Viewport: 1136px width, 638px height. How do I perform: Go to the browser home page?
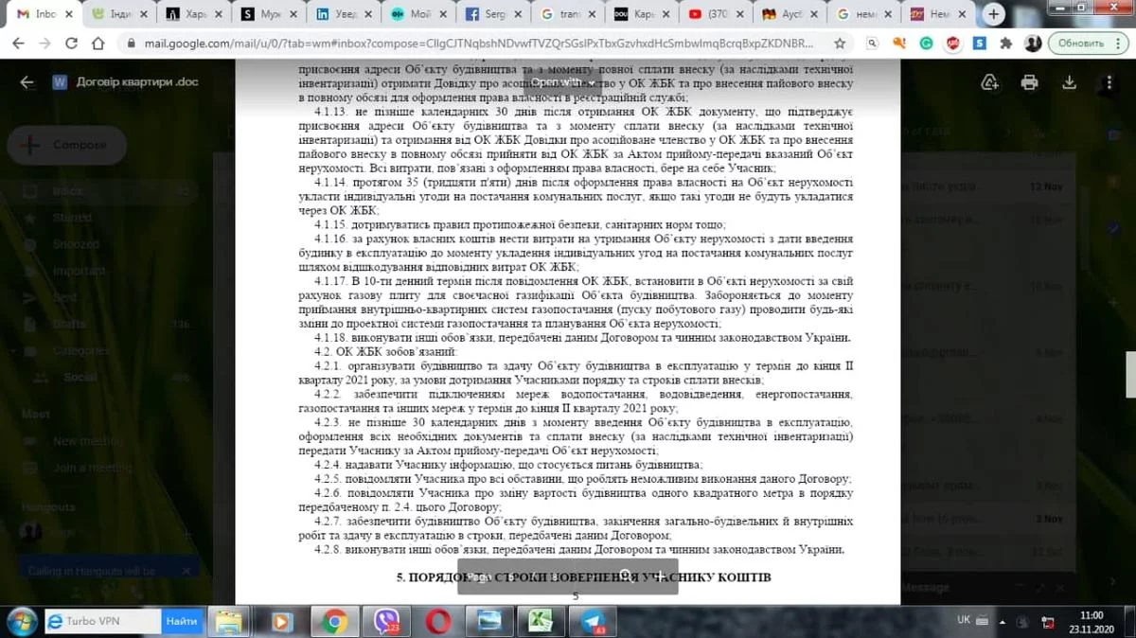(98, 44)
